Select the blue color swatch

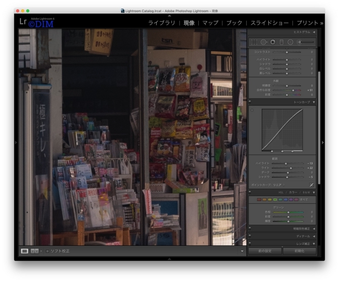click(x=286, y=200)
